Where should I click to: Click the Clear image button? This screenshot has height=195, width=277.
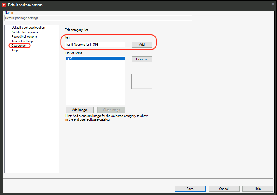112,110
